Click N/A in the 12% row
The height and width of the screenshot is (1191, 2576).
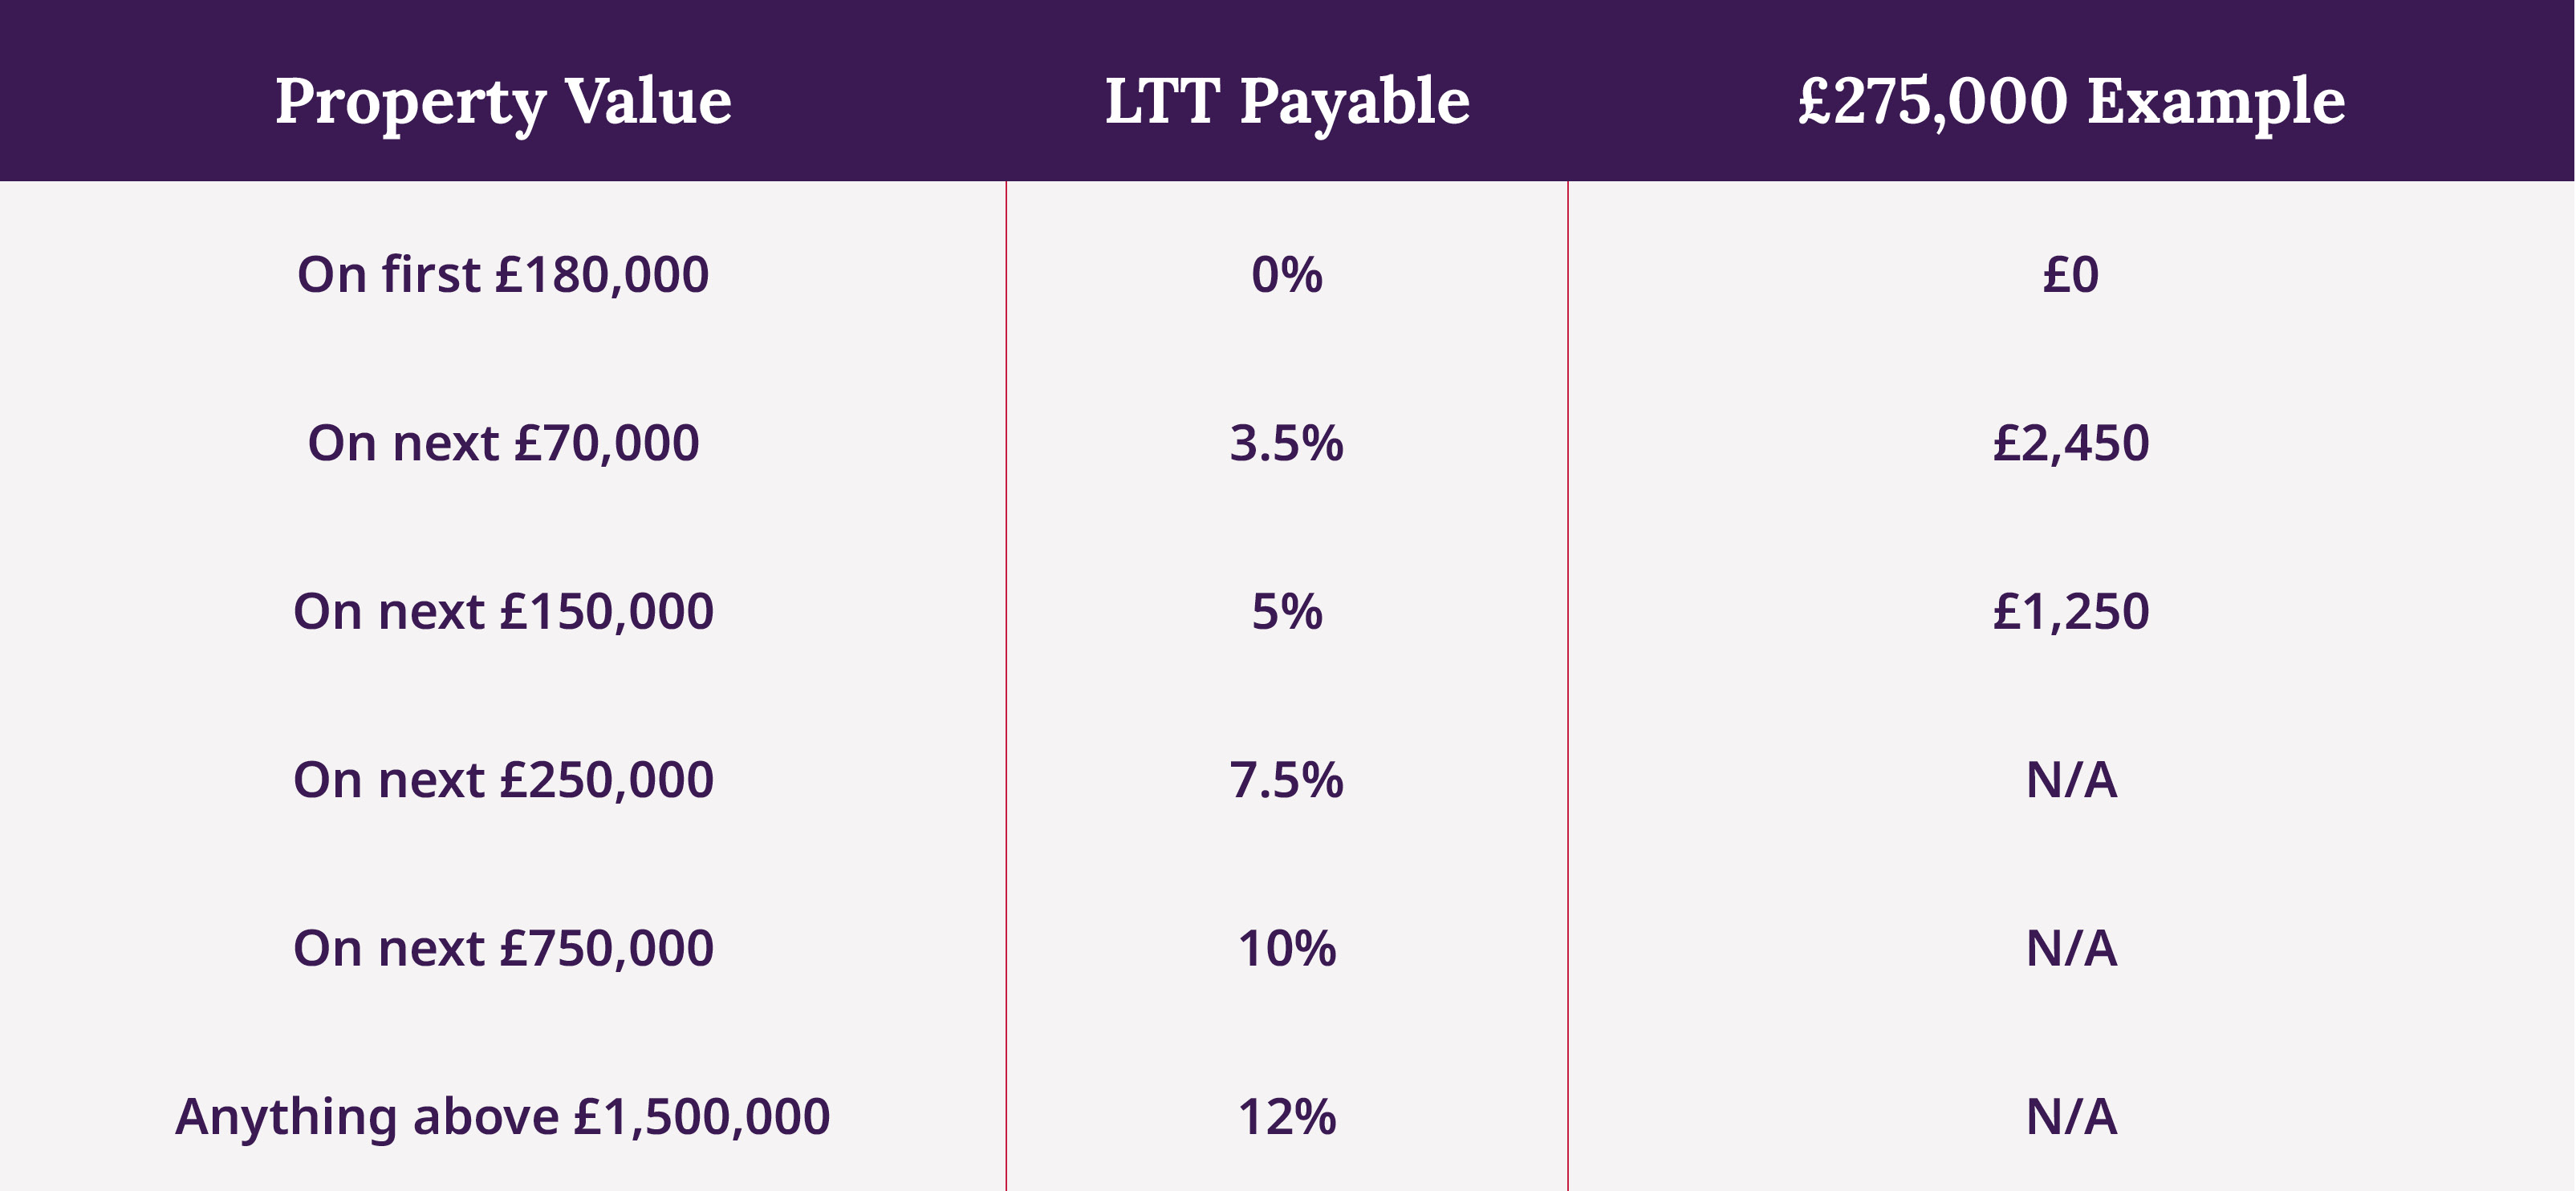coord(2071,1116)
